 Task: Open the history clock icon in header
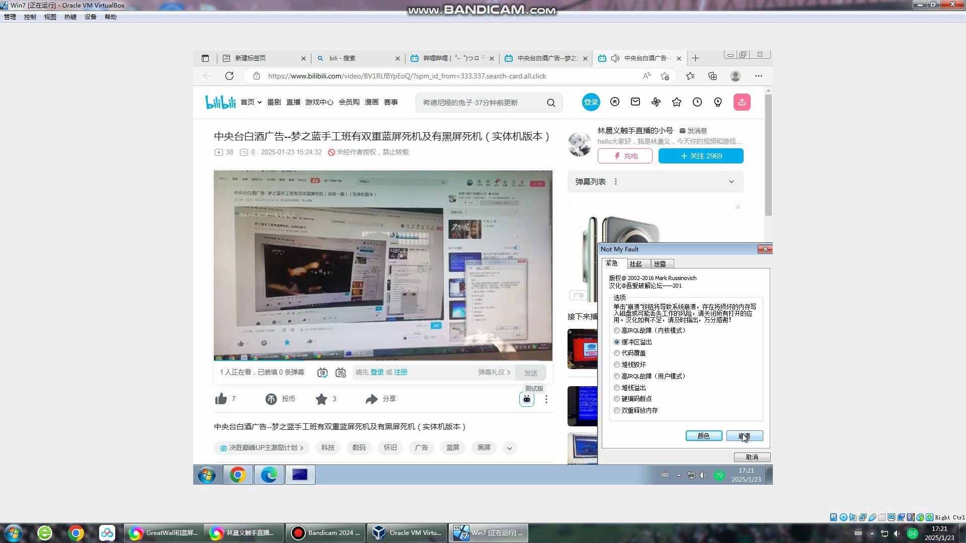(x=697, y=102)
